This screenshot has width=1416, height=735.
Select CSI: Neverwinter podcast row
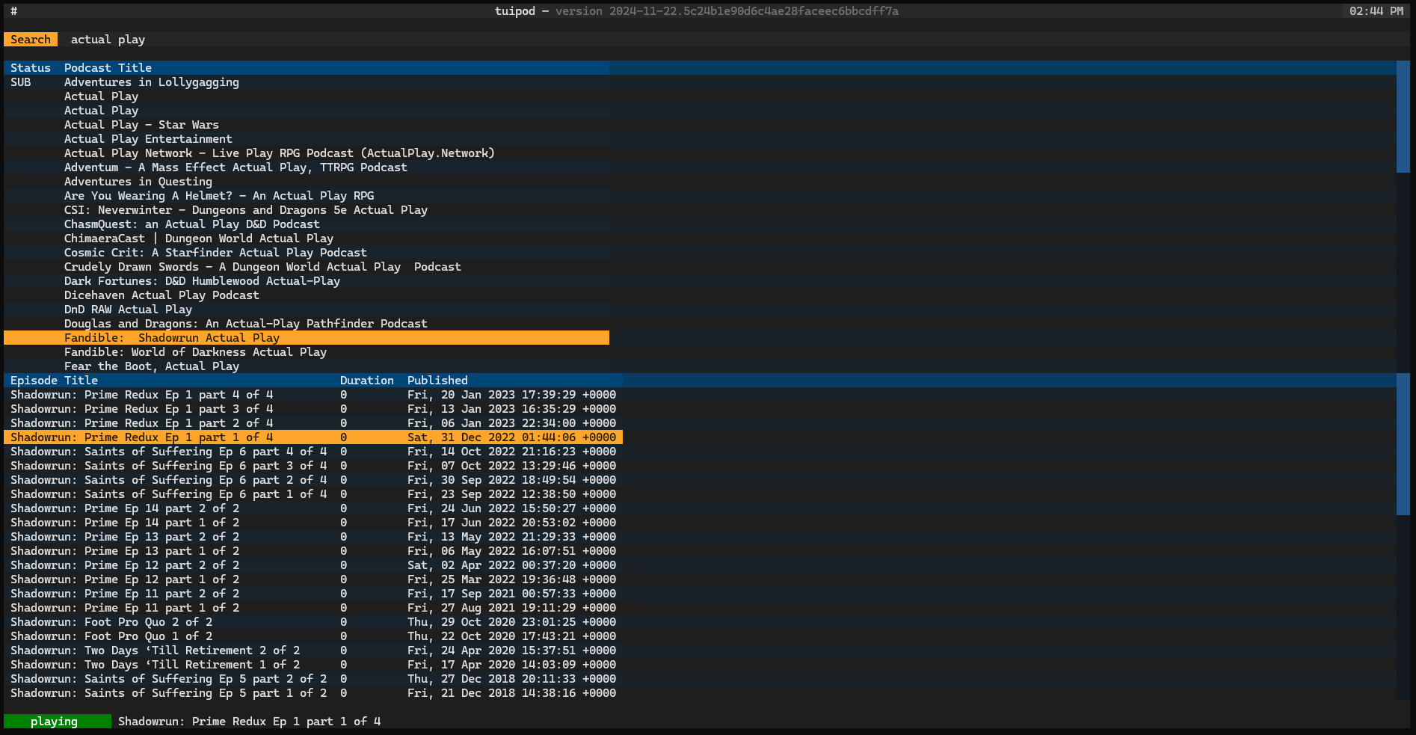click(x=307, y=210)
